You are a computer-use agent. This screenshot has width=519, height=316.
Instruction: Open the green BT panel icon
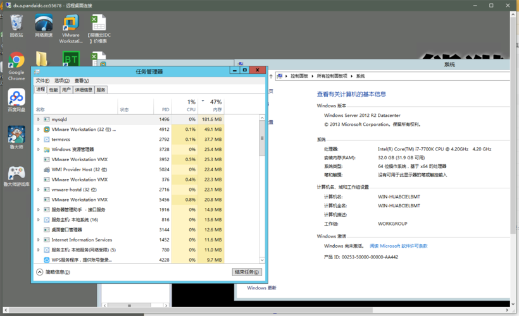(71, 59)
